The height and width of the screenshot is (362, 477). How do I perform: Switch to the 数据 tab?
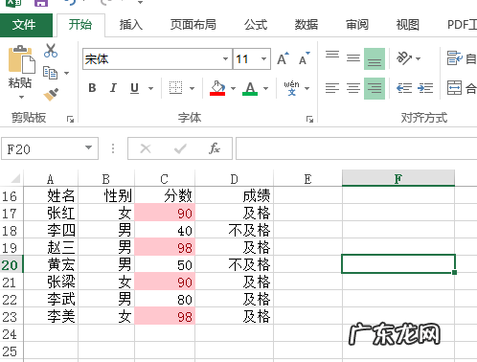coord(307,25)
